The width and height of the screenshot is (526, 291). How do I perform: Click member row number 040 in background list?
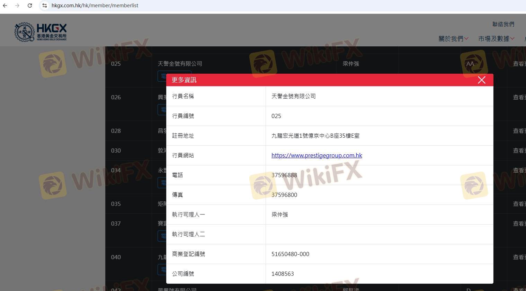click(116, 257)
